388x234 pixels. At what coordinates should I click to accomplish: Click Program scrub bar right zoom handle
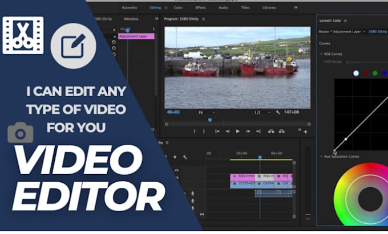(309, 124)
